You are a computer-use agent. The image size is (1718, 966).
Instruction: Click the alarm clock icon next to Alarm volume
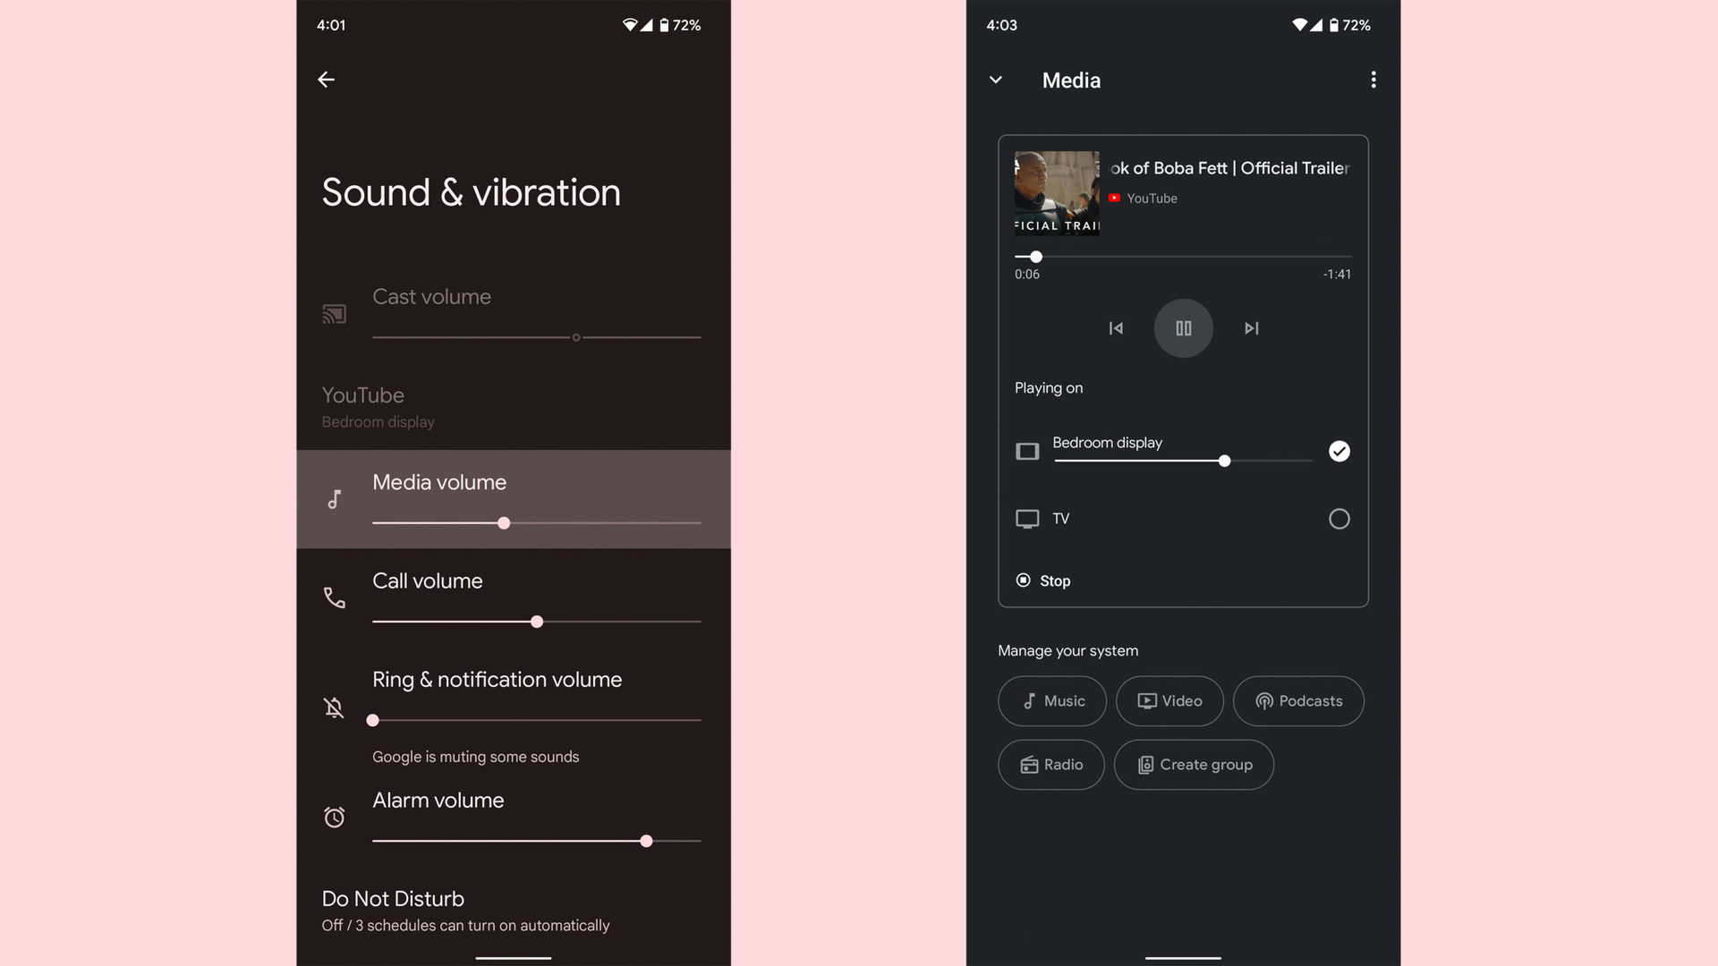[x=334, y=818]
